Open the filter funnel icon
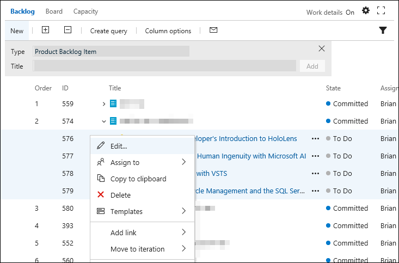This screenshot has height=263, width=399. tap(383, 30)
